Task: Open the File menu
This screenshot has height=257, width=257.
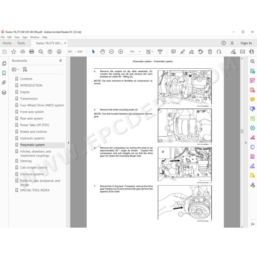Action: tap(3, 37)
